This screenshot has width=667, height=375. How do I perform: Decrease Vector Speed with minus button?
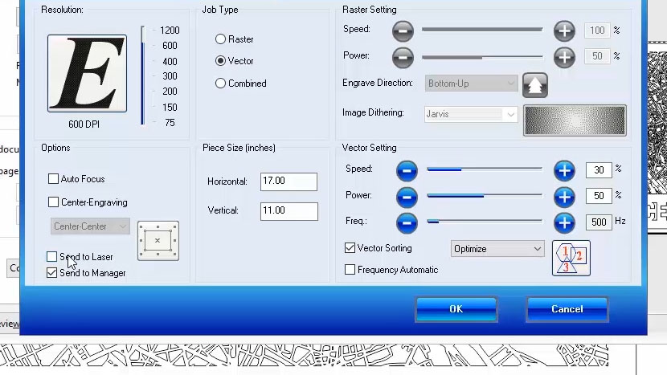407,170
